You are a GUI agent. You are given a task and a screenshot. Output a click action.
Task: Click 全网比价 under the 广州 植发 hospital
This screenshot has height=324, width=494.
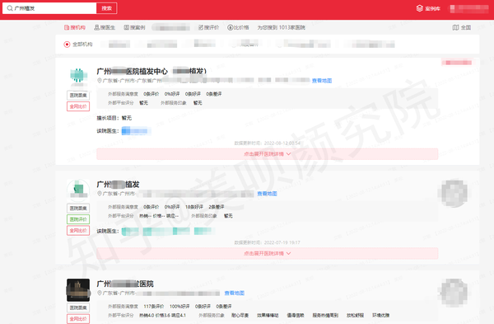pyautogui.click(x=78, y=231)
